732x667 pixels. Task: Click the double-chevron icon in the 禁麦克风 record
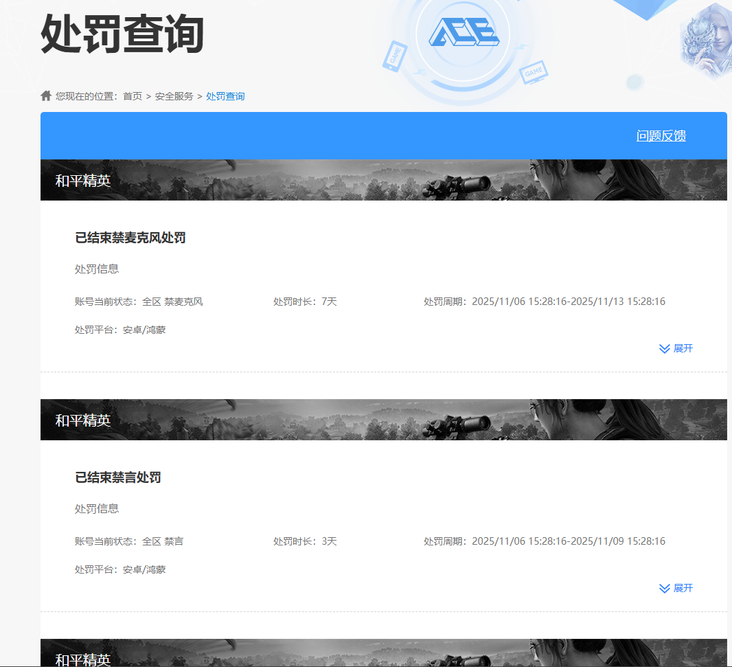(x=664, y=349)
